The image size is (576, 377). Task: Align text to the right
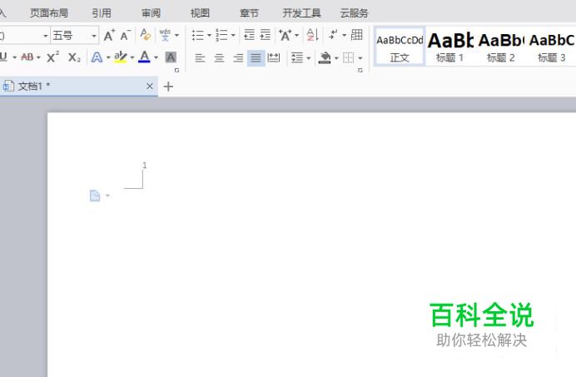point(238,57)
